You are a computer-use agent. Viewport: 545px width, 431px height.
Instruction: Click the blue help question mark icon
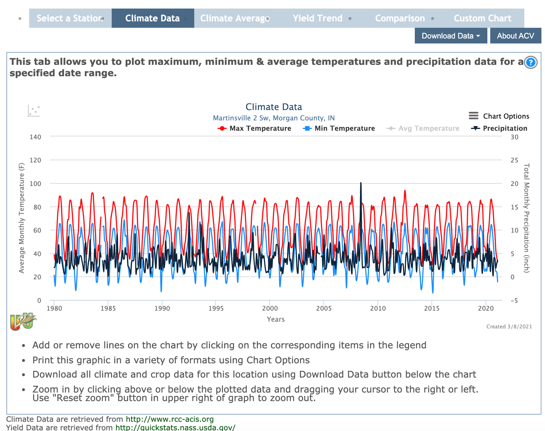(x=530, y=63)
